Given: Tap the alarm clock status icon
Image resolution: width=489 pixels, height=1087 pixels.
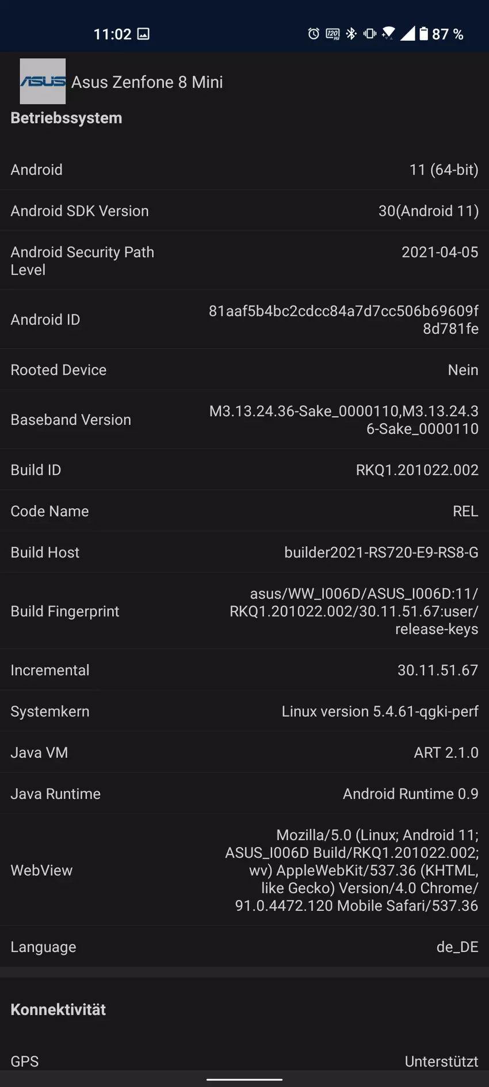Looking at the screenshot, I should 314,34.
